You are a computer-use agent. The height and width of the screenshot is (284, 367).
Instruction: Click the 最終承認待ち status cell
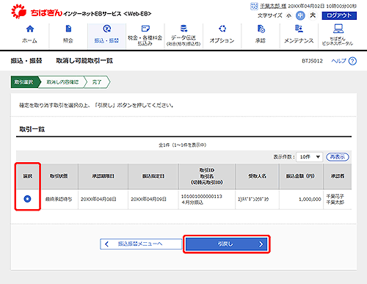59,200
